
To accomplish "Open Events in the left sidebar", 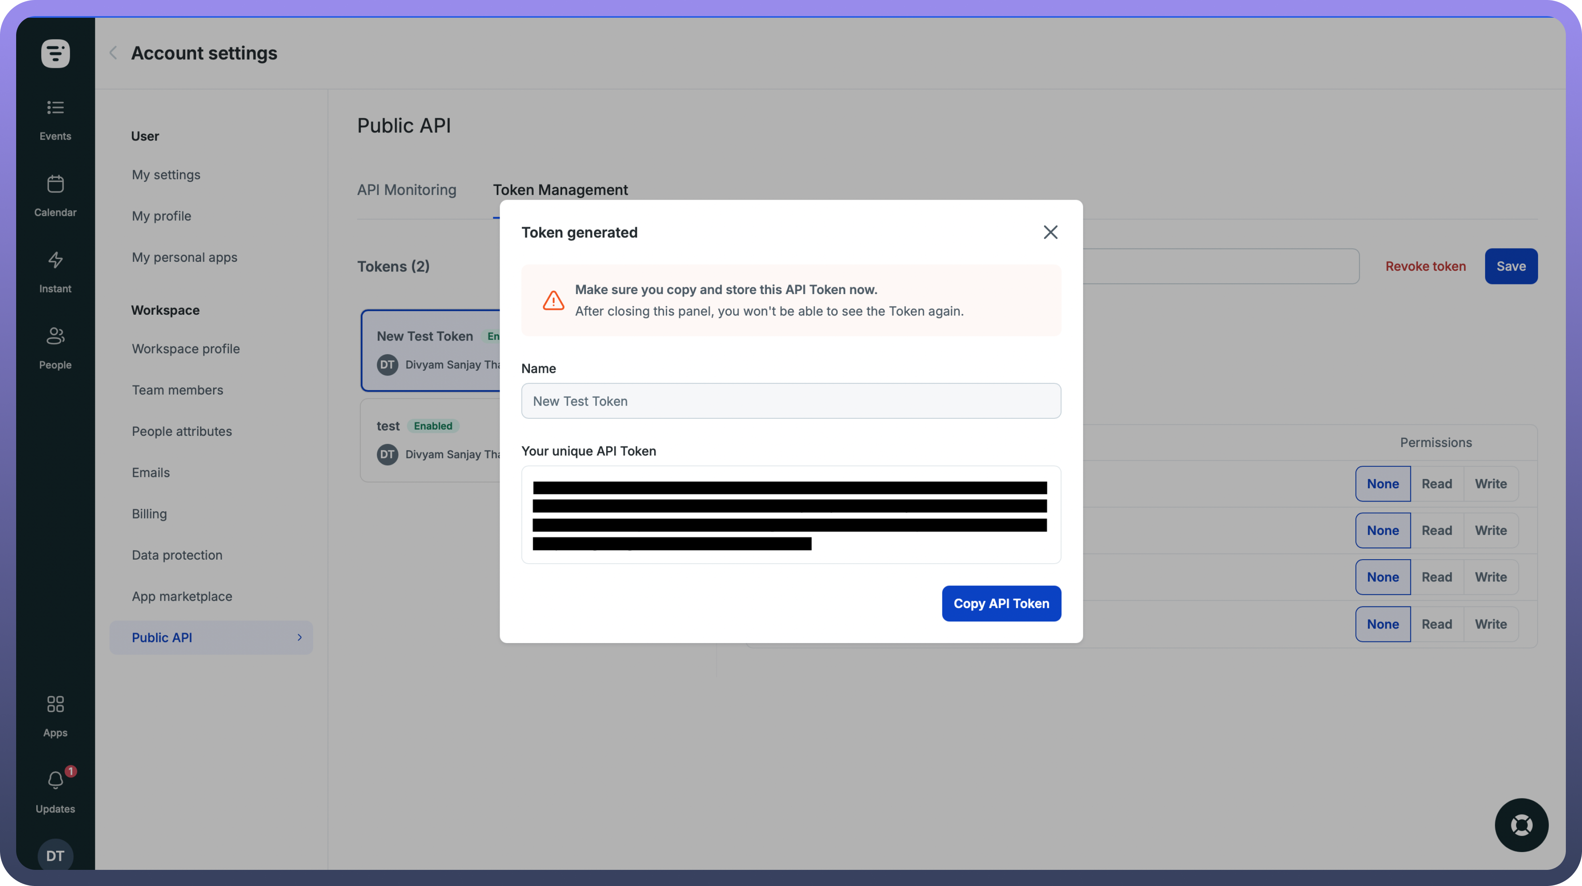I will pos(55,119).
